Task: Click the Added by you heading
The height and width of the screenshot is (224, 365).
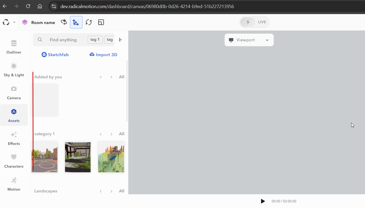Action: click(48, 77)
